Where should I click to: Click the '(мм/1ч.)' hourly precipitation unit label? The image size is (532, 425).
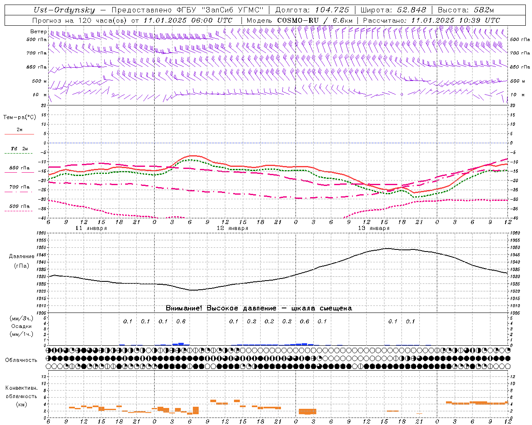point(22,334)
